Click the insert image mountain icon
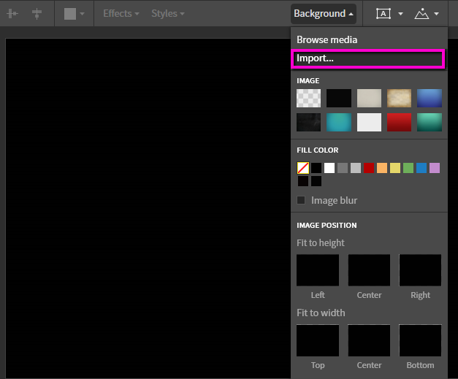The height and width of the screenshot is (379, 458). pos(421,14)
